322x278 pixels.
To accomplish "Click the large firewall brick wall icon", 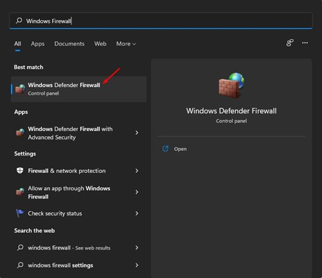I will click(x=231, y=85).
